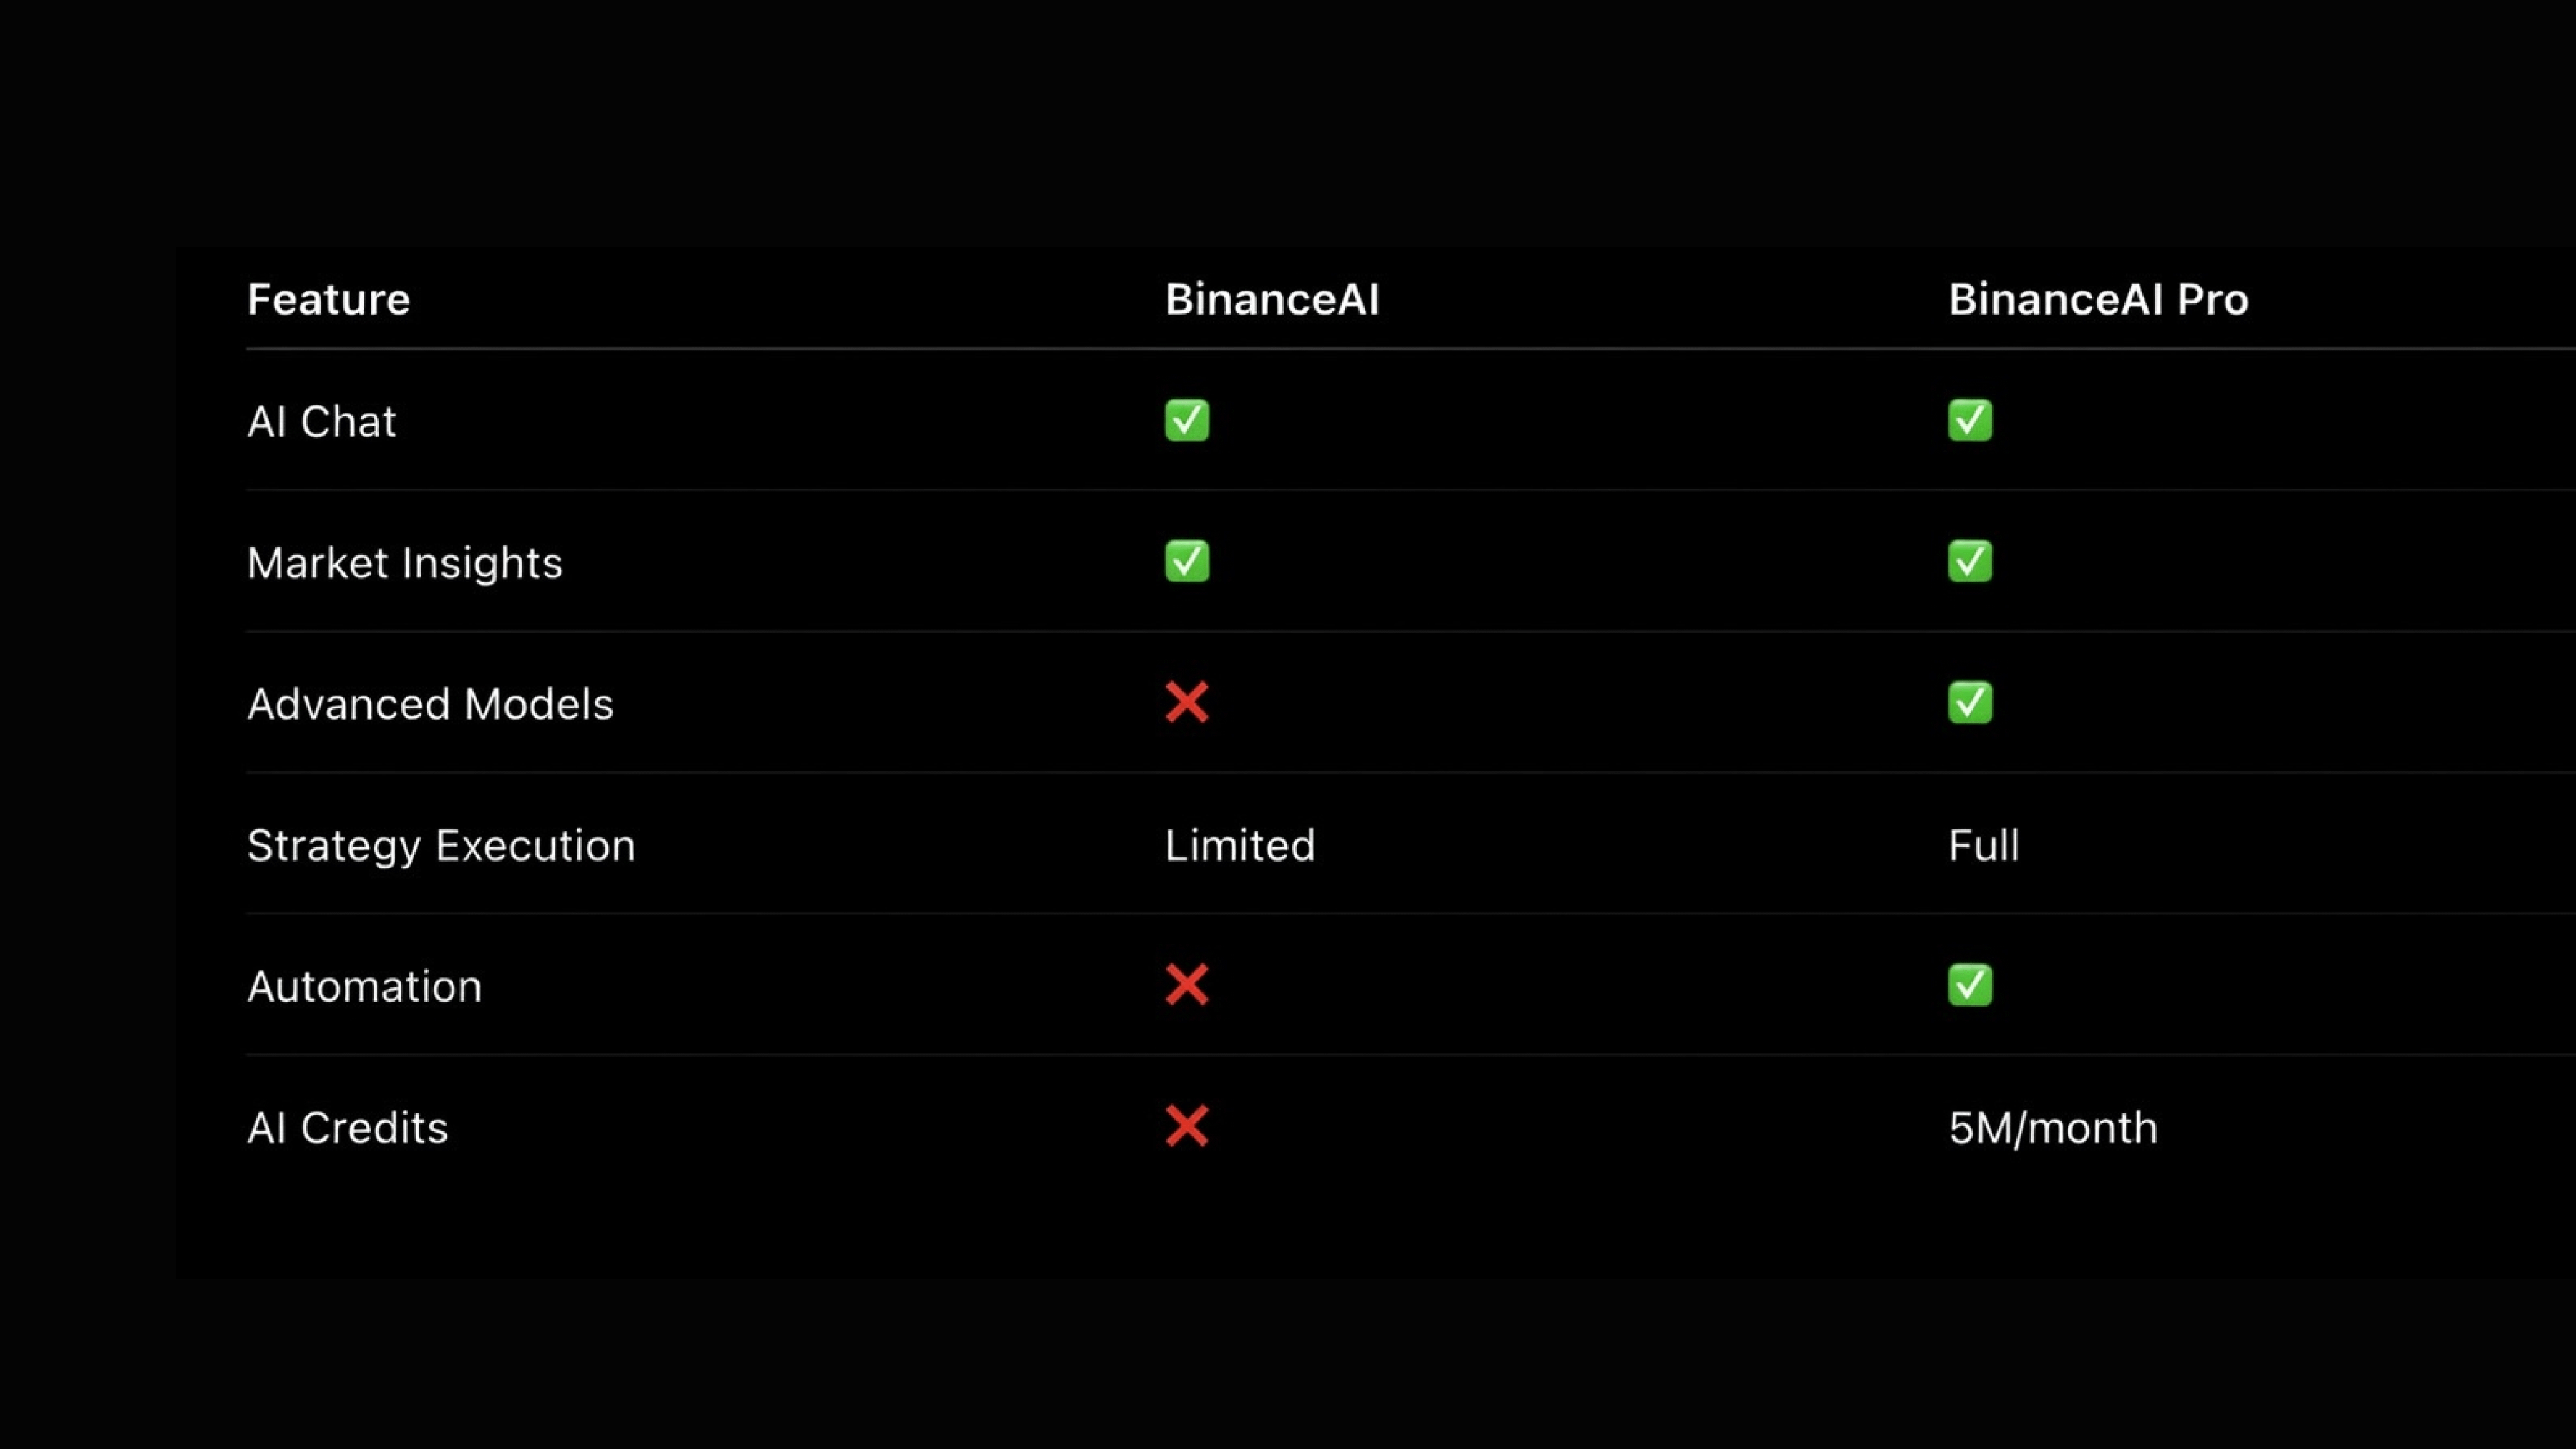Select the Feature column header
Image resolution: width=2576 pixels, height=1449 pixels.
pyautogui.click(x=328, y=299)
